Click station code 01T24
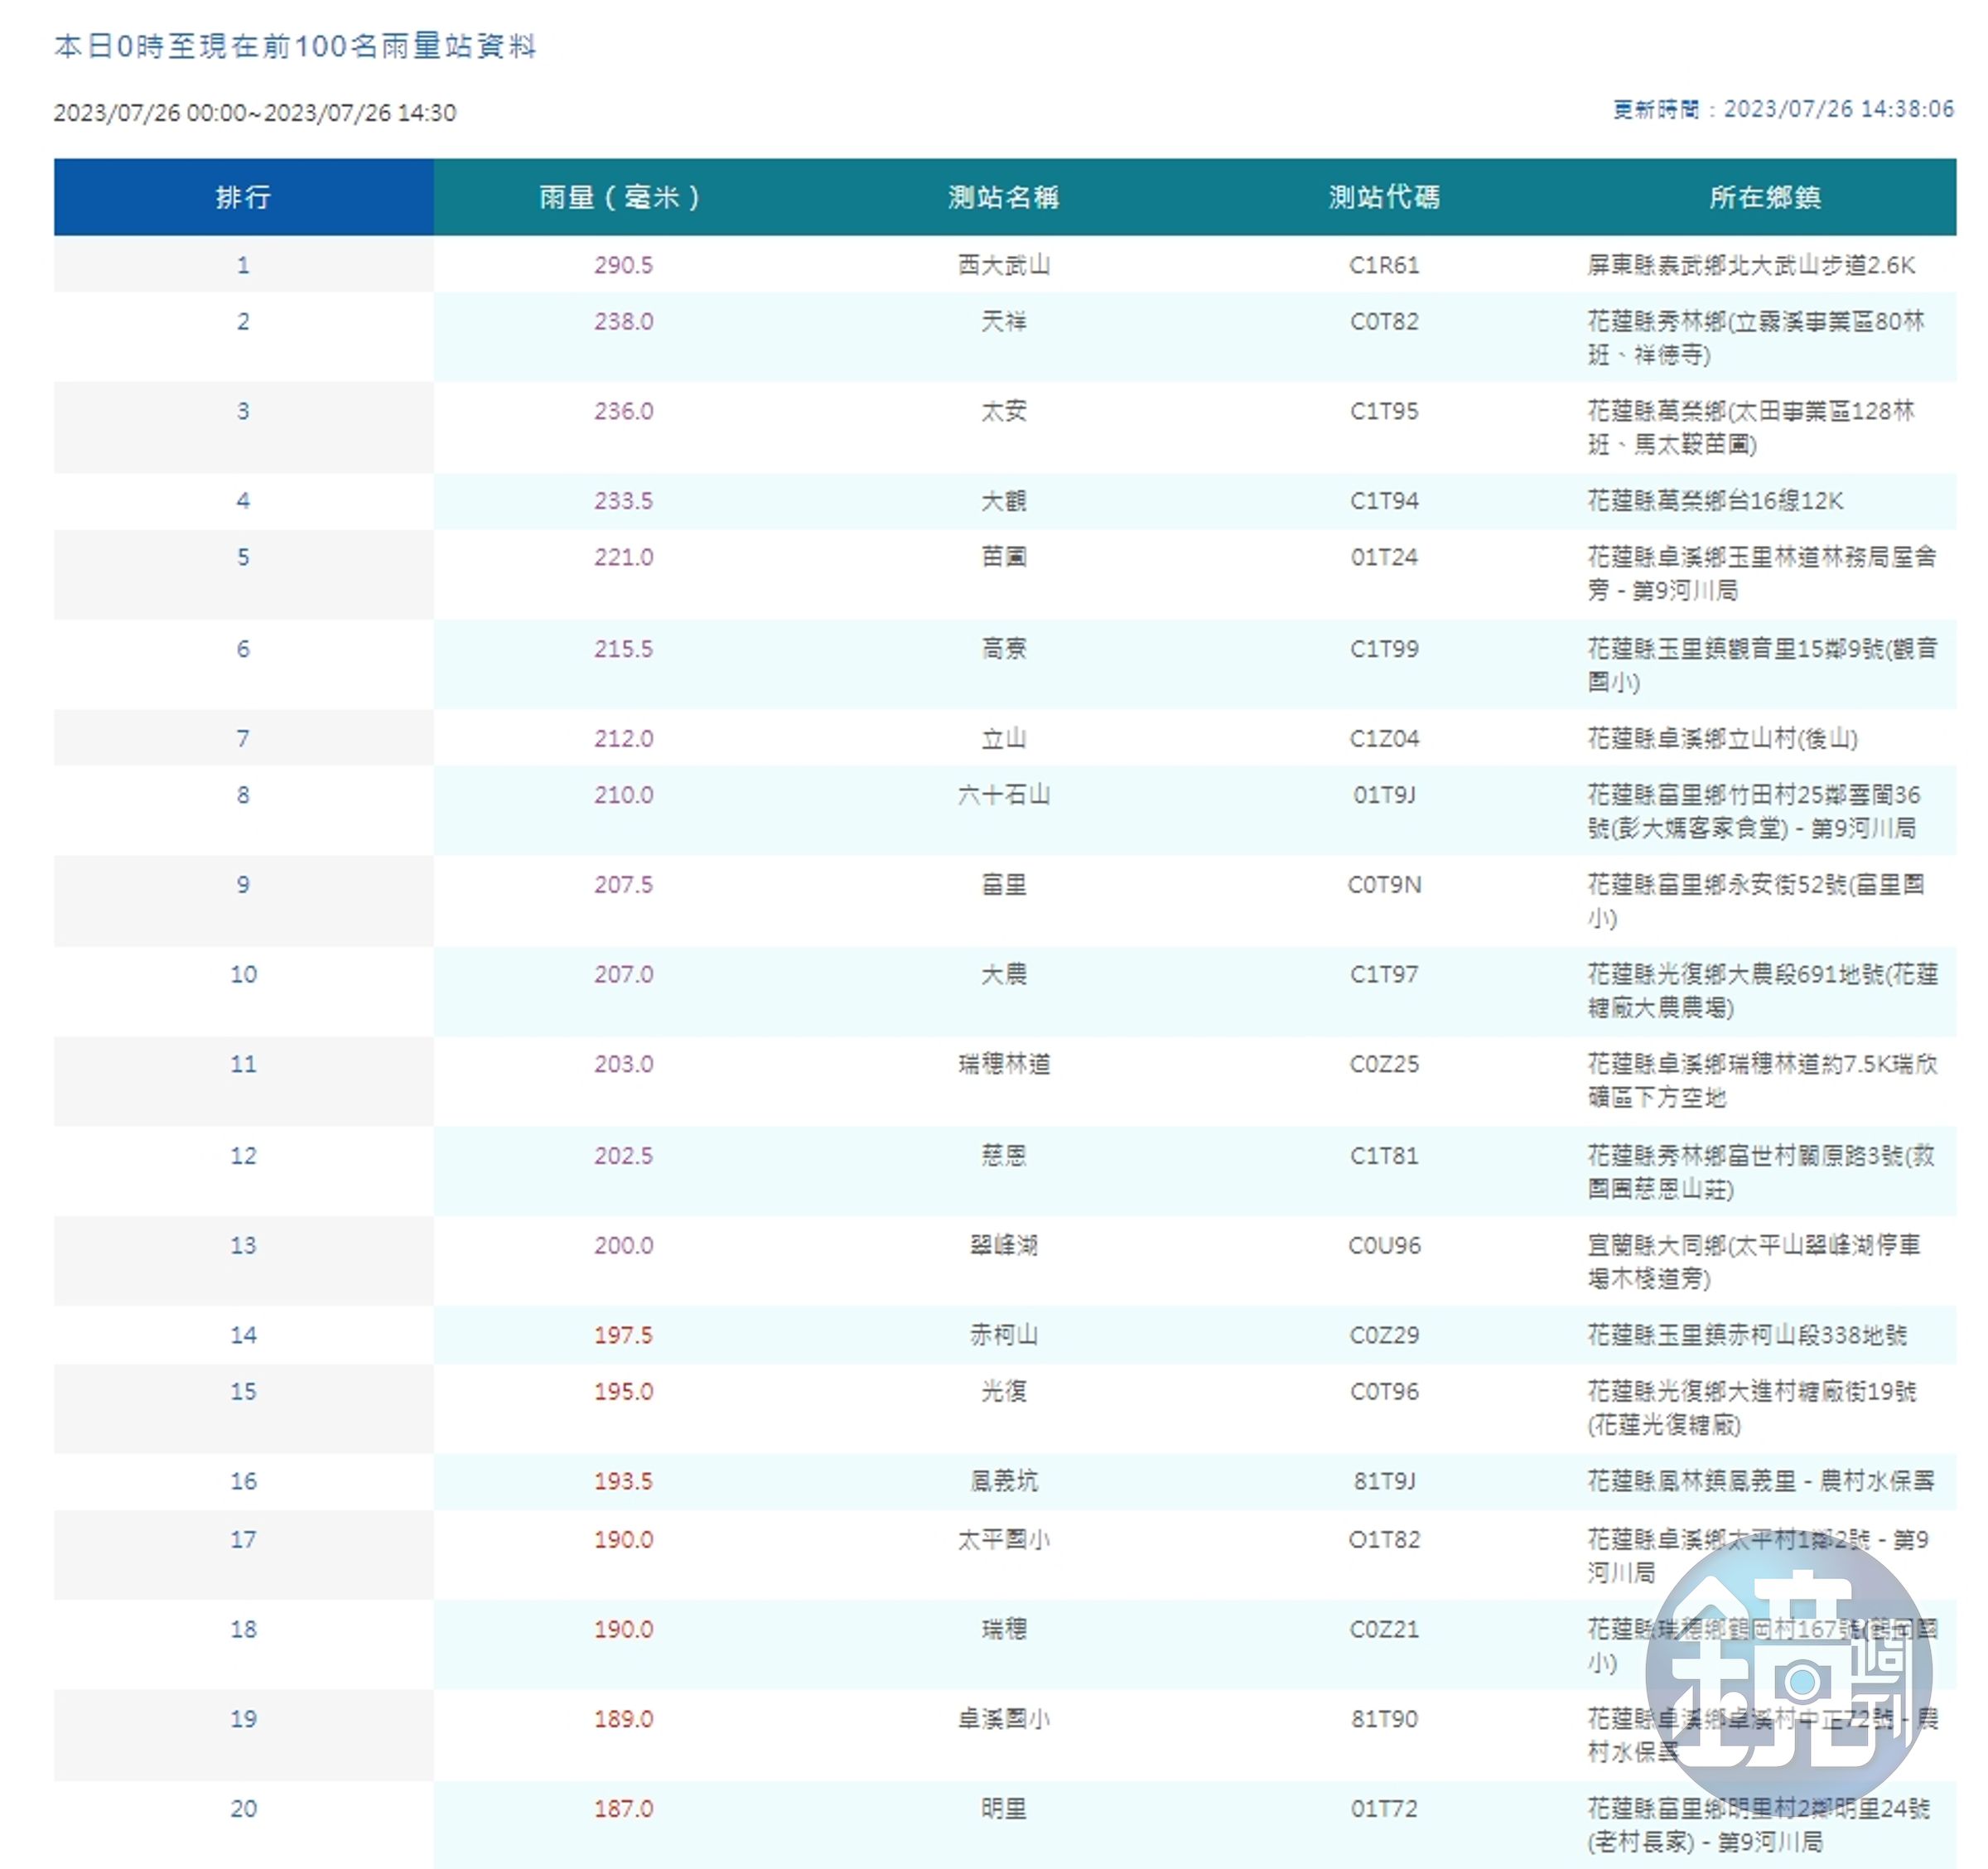Image resolution: width=1988 pixels, height=1869 pixels. (x=1384, y=557)
